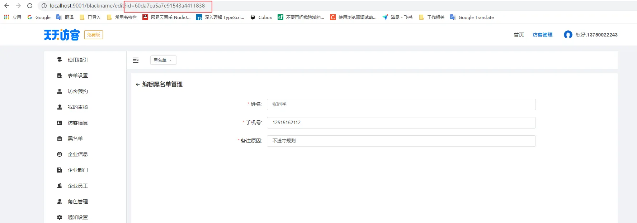Open the 应用 apps grid bookmark
This screenshot has width=637, height=223.
(13, 17)
